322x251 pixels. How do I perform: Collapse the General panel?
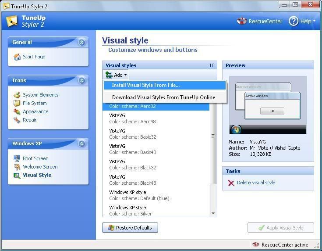point(81,43)
